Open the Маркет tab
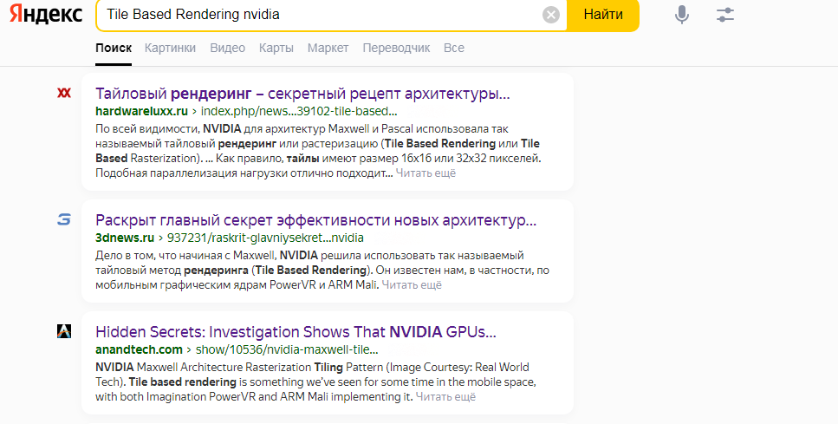Viewport: 838px width, 424px height. click(x=328, y=48)
